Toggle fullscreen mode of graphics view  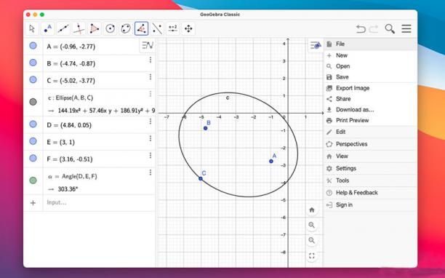point(312,256)
